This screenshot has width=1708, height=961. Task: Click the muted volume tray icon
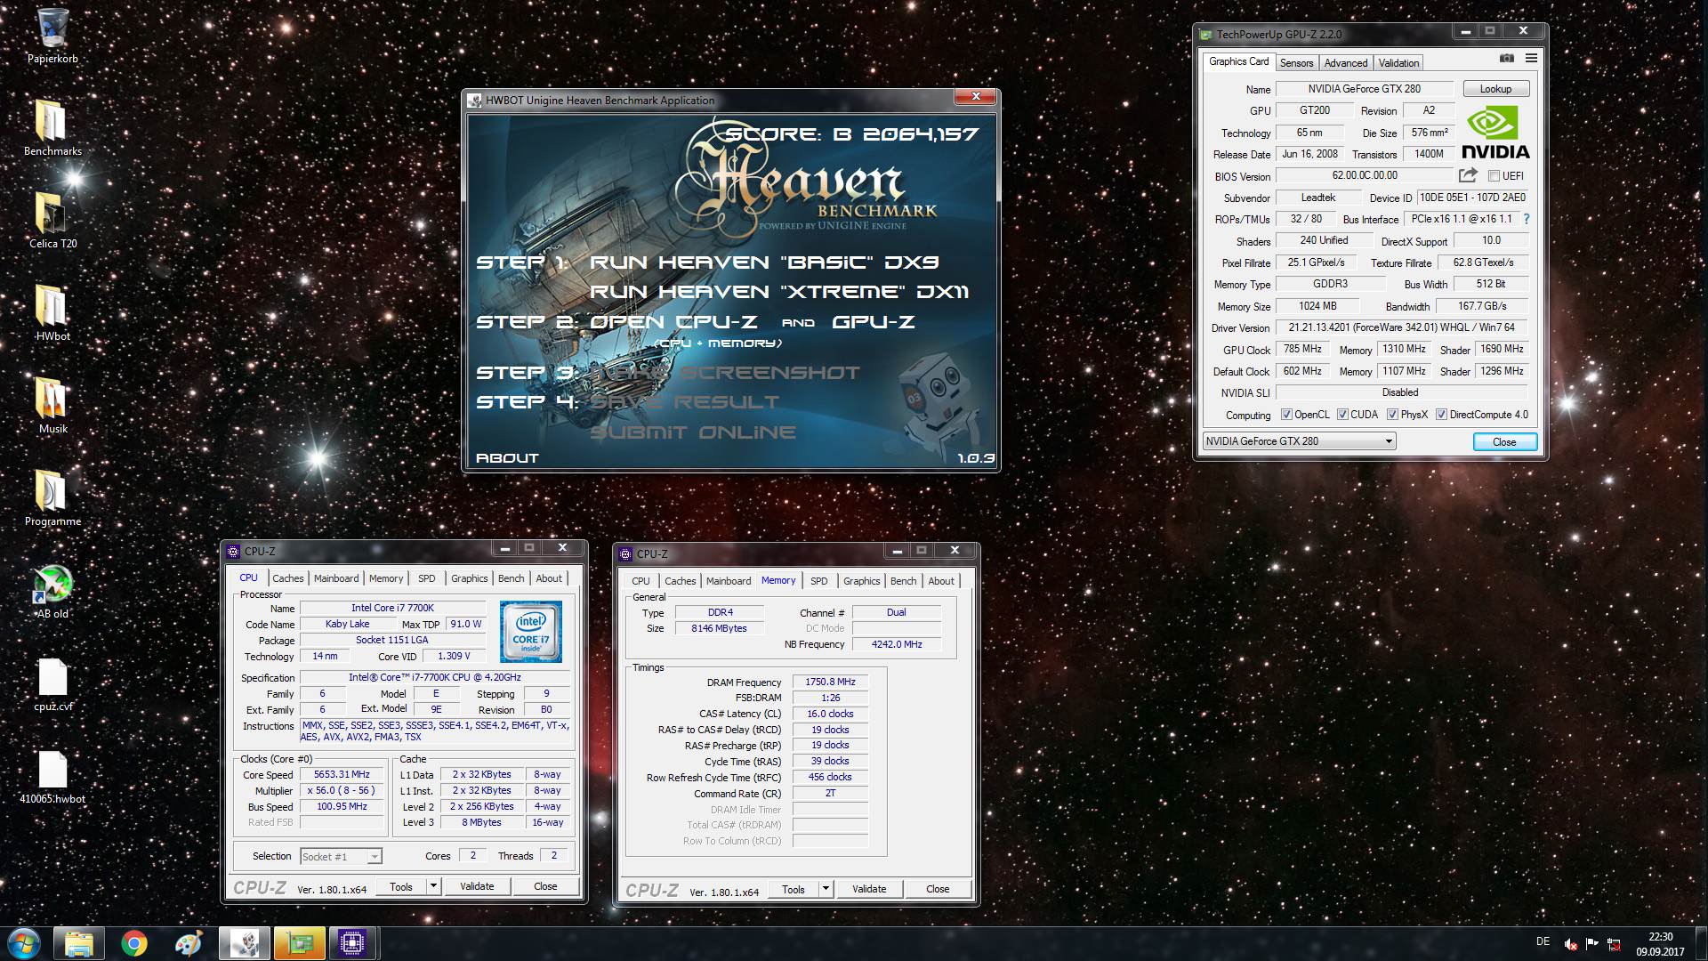click(1572, 943)
